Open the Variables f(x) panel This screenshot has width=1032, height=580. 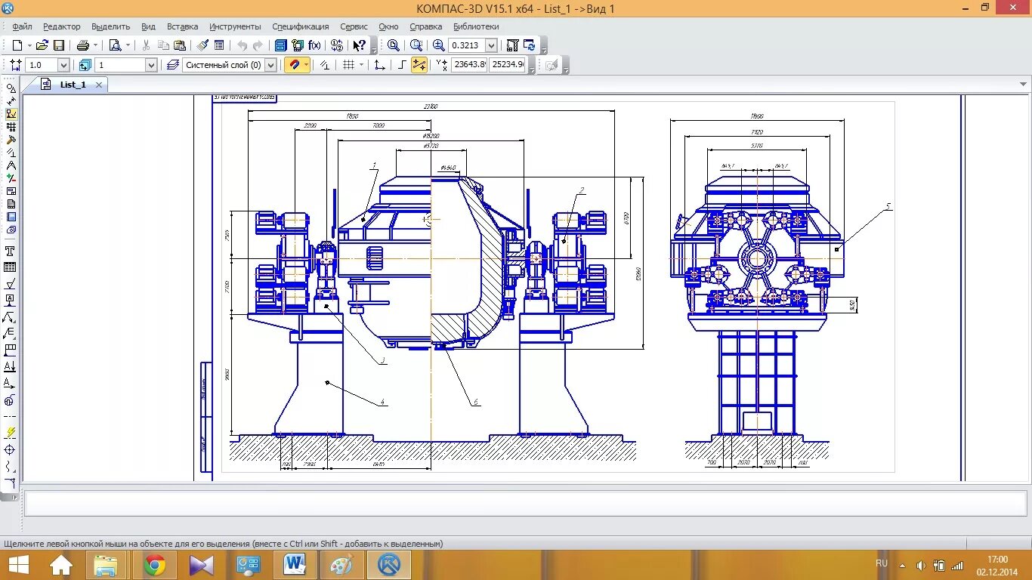click(314, 45)
